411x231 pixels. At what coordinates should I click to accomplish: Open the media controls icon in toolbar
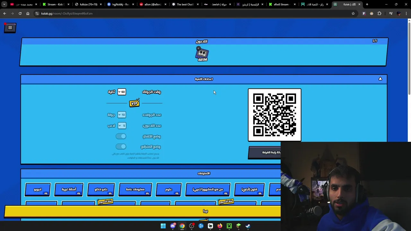point(391,13)
